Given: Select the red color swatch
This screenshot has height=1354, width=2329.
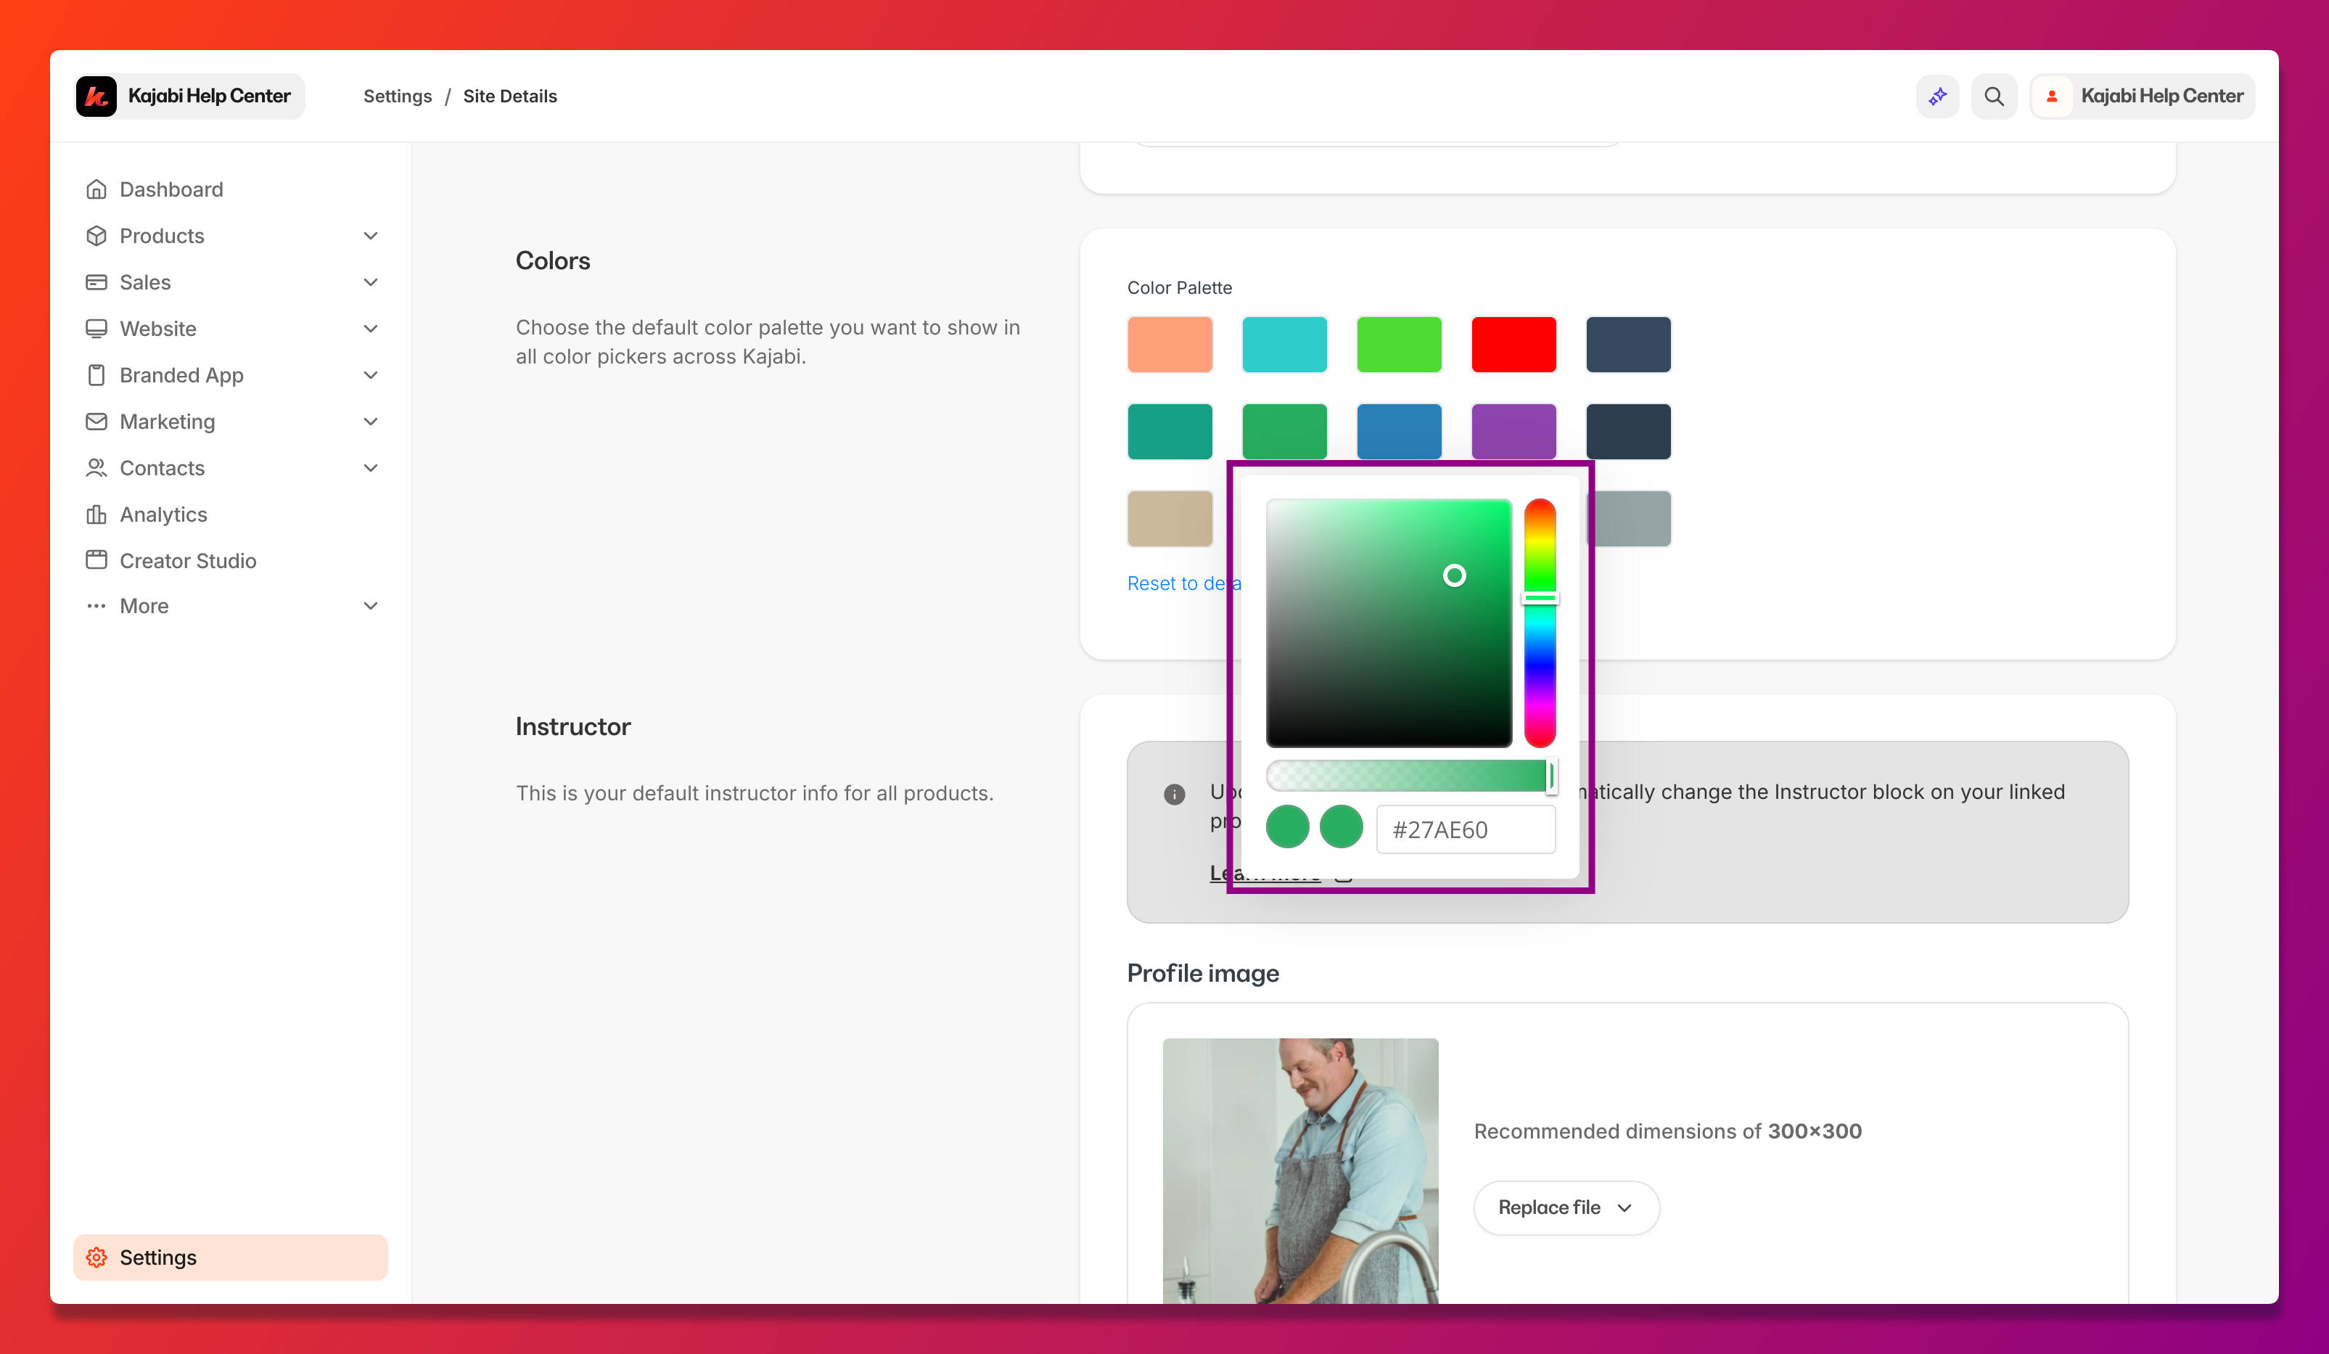Looking at the screenshot, I should pos(1513,344).
